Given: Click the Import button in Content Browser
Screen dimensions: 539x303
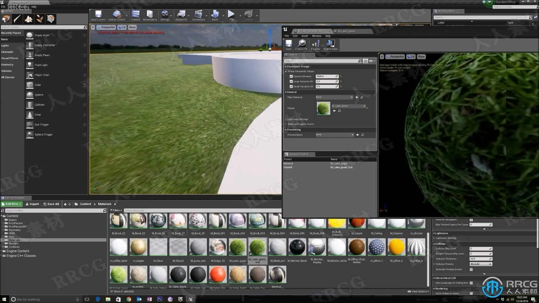Looking at the screenshot, I should 32,204.
